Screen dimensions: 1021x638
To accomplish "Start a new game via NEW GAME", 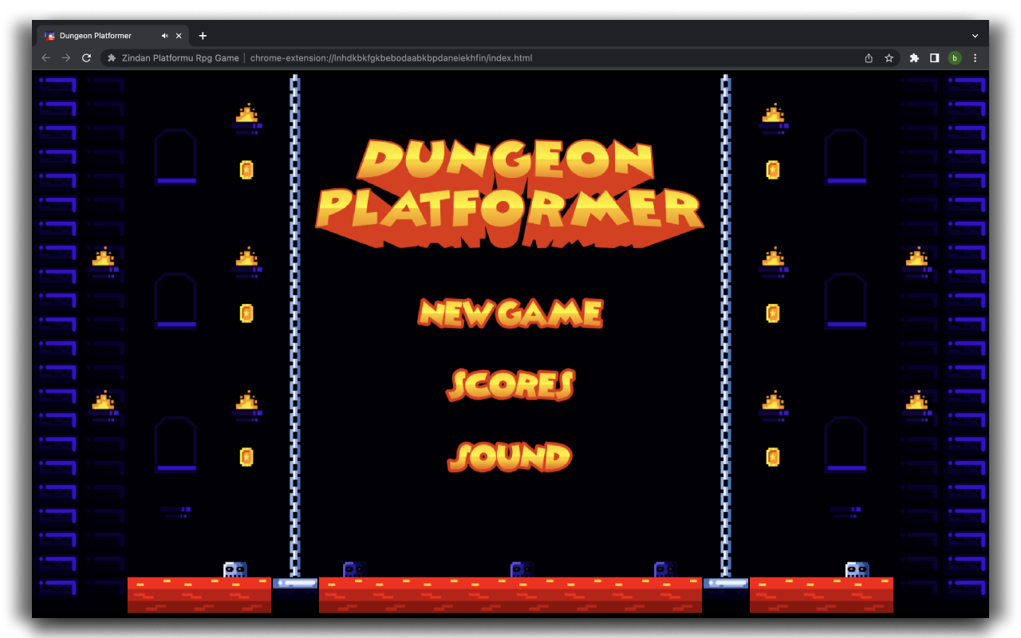I will [x=510, y=313].
